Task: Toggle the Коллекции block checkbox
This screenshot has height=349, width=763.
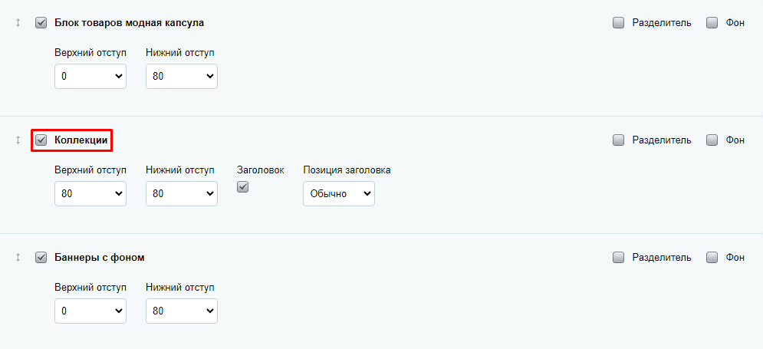Action: click(x=41, y=140)
